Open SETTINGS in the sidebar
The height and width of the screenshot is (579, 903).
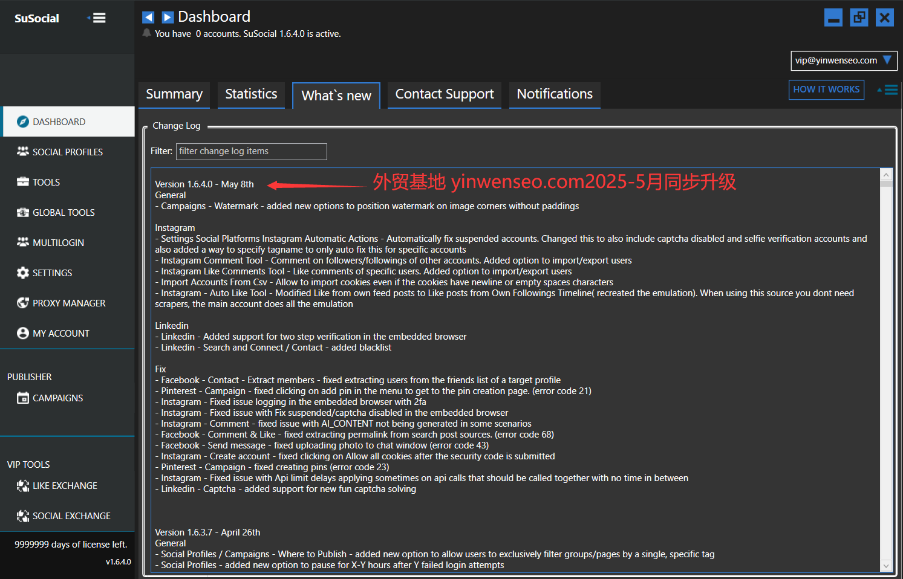tap(67, 273)
